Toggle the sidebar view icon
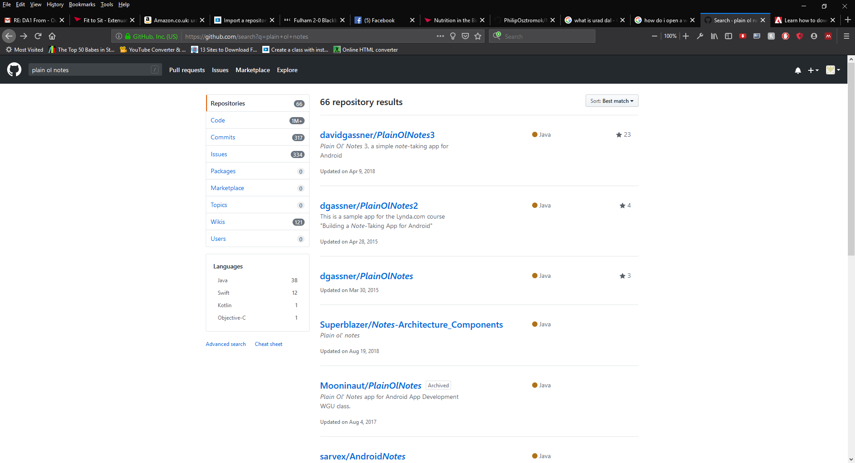This screenshot has width=855, height=463. (x=729, y=36)
